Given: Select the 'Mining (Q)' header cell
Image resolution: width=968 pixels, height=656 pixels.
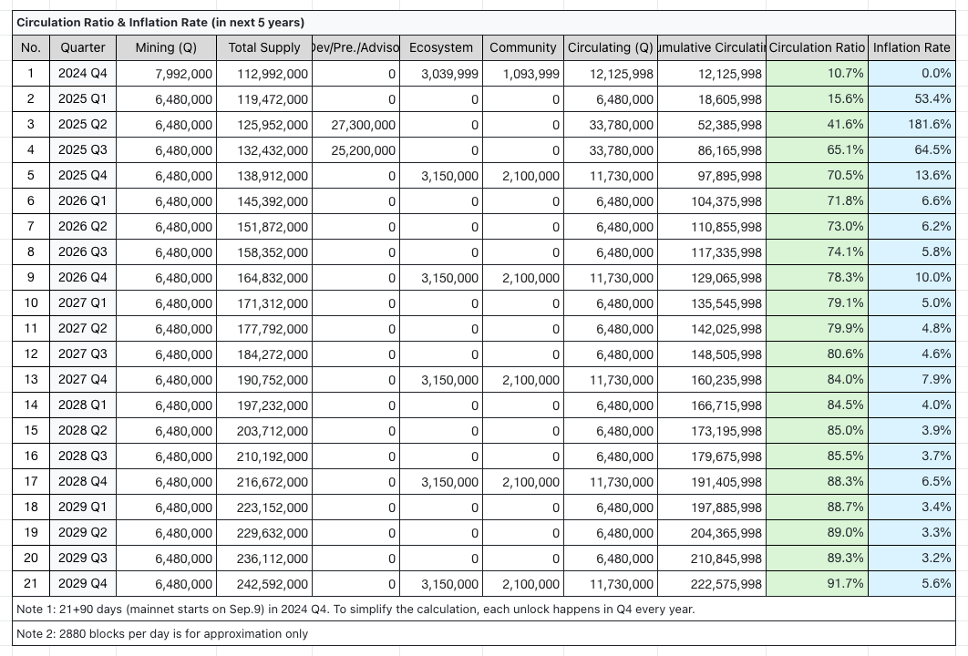Looking at the screenshot, I should [166, 47].
